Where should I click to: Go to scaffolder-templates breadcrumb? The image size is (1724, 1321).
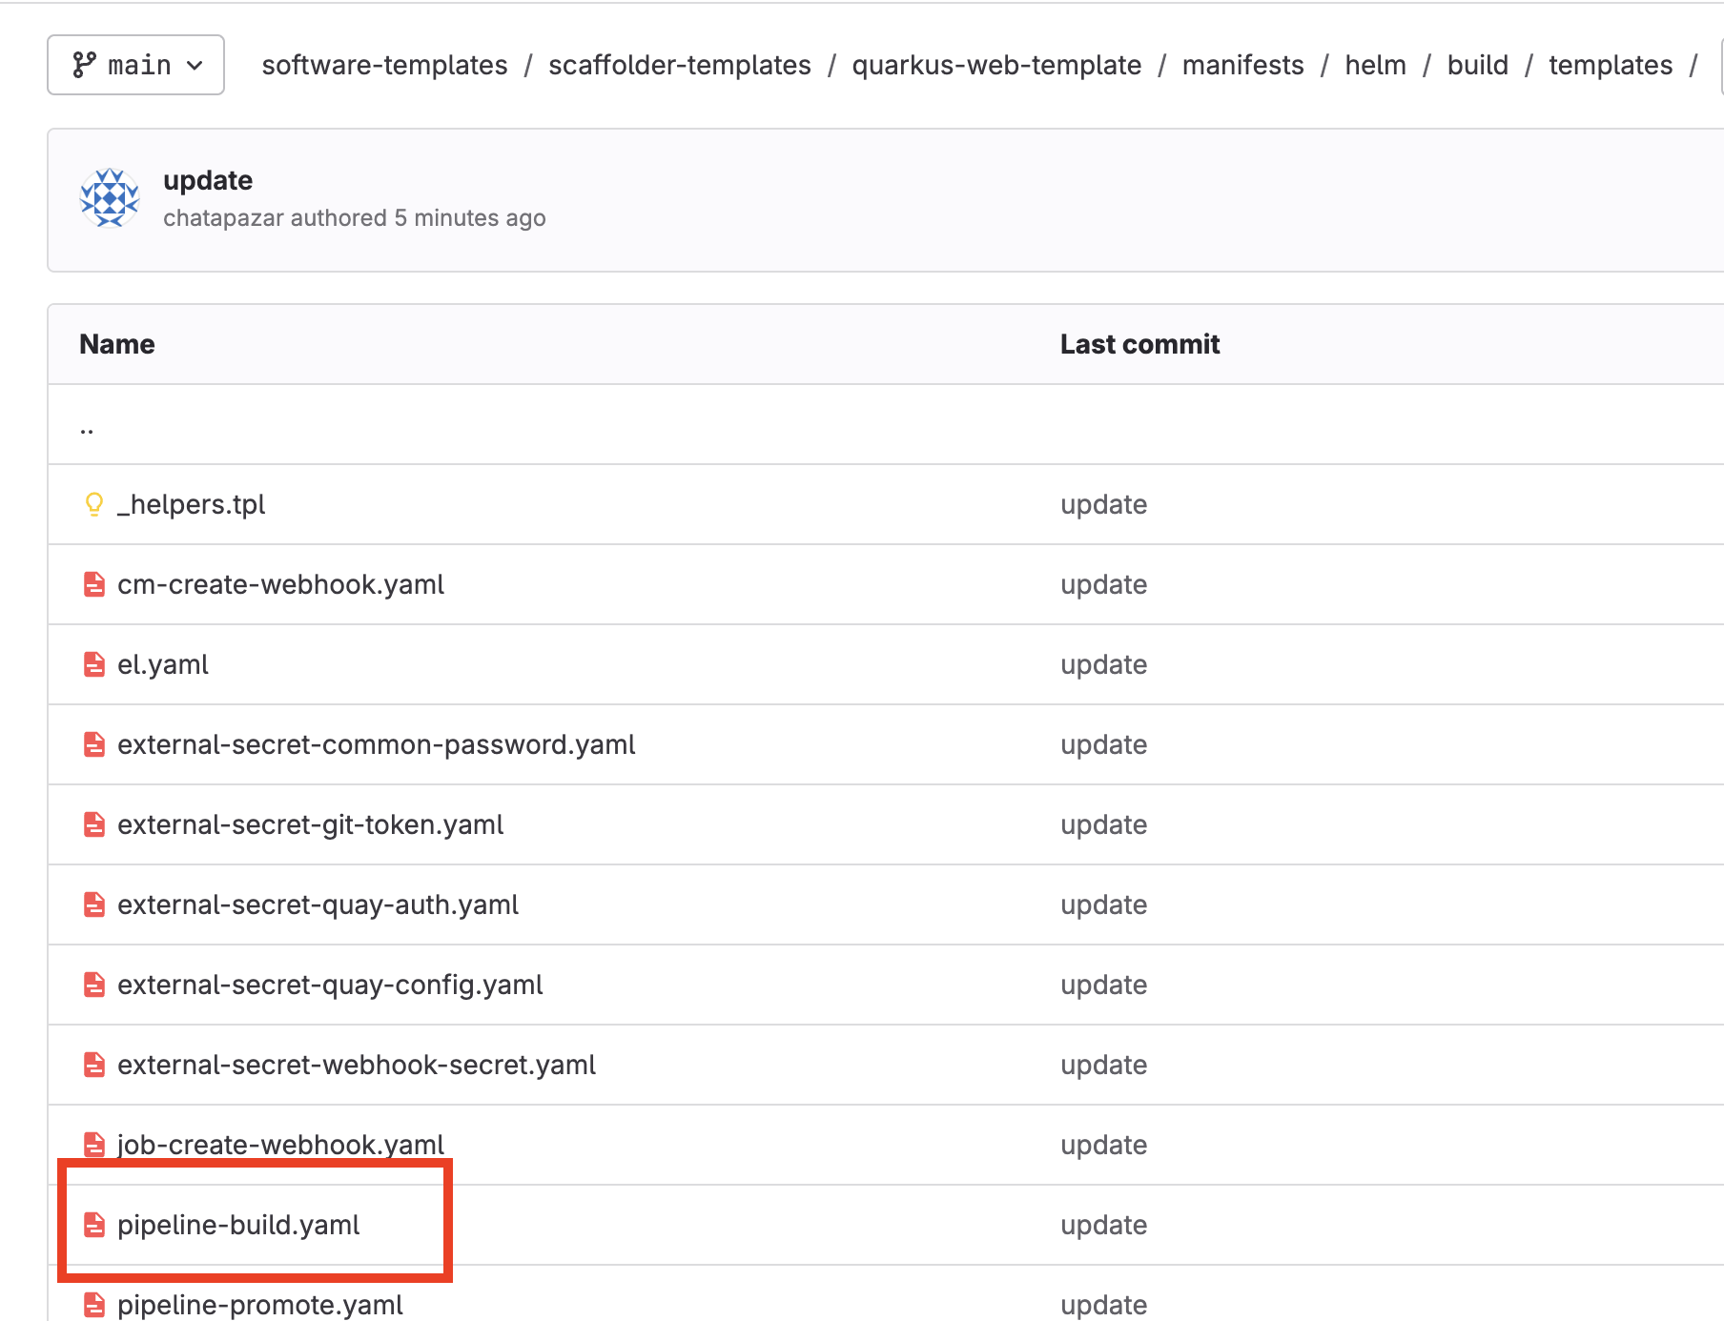click(679, 65)
